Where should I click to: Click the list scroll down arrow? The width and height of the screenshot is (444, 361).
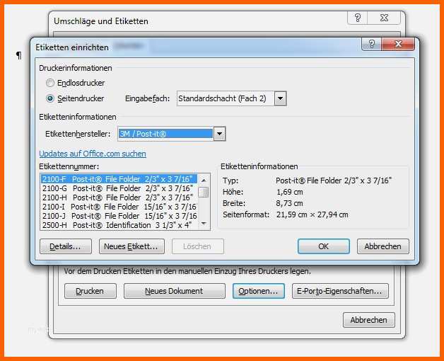pos(204,224)
